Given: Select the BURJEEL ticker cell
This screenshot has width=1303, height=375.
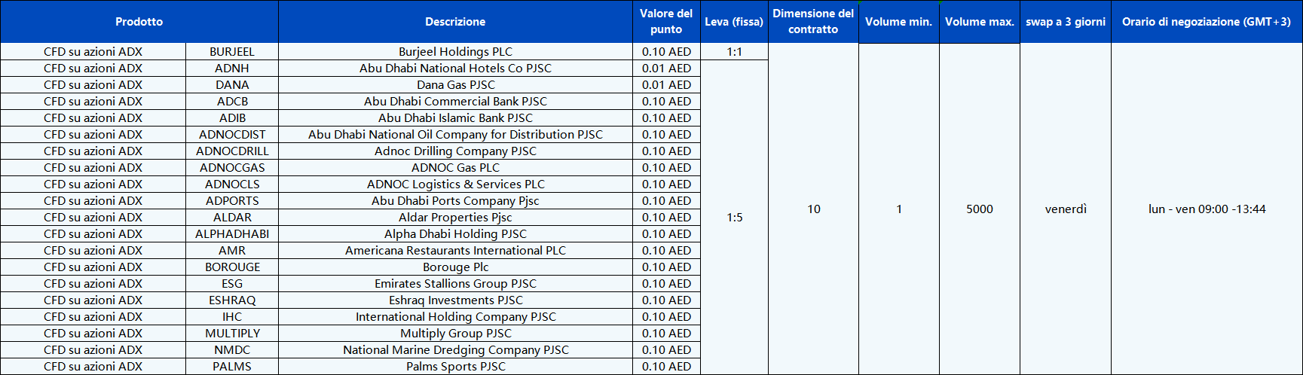Looking at the screenshot, I should (x=232, y=52).
